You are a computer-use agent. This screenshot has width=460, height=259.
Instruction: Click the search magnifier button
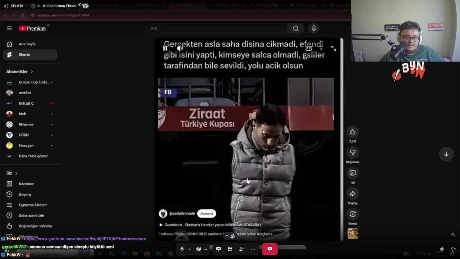pyautogui.click(x=296, y=28)
